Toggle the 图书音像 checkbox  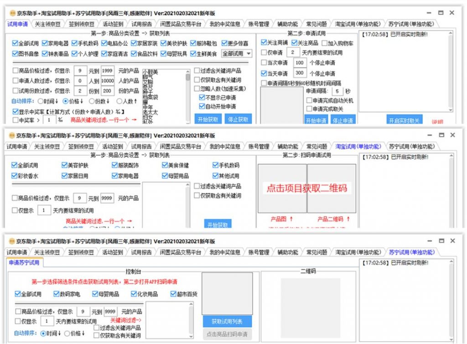[x=15, y=54]
